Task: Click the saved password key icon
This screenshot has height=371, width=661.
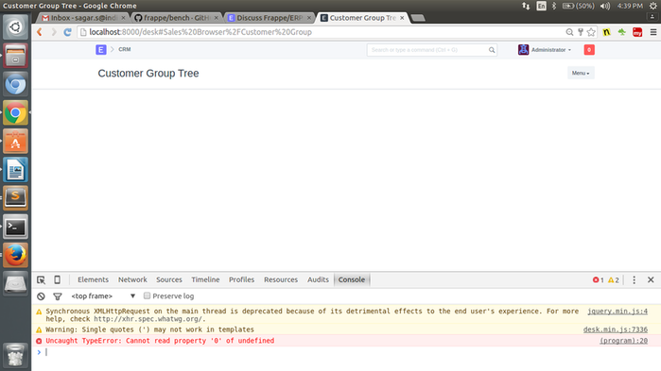Action: pos(581,32)
